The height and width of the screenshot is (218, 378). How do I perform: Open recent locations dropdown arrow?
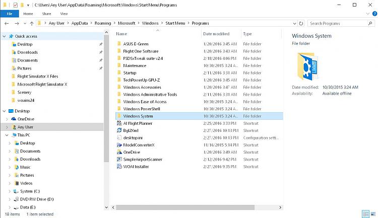pyautogui.click(x=25, y=23)
